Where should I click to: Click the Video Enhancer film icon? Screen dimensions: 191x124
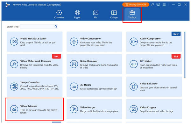(x=134, y=87)
